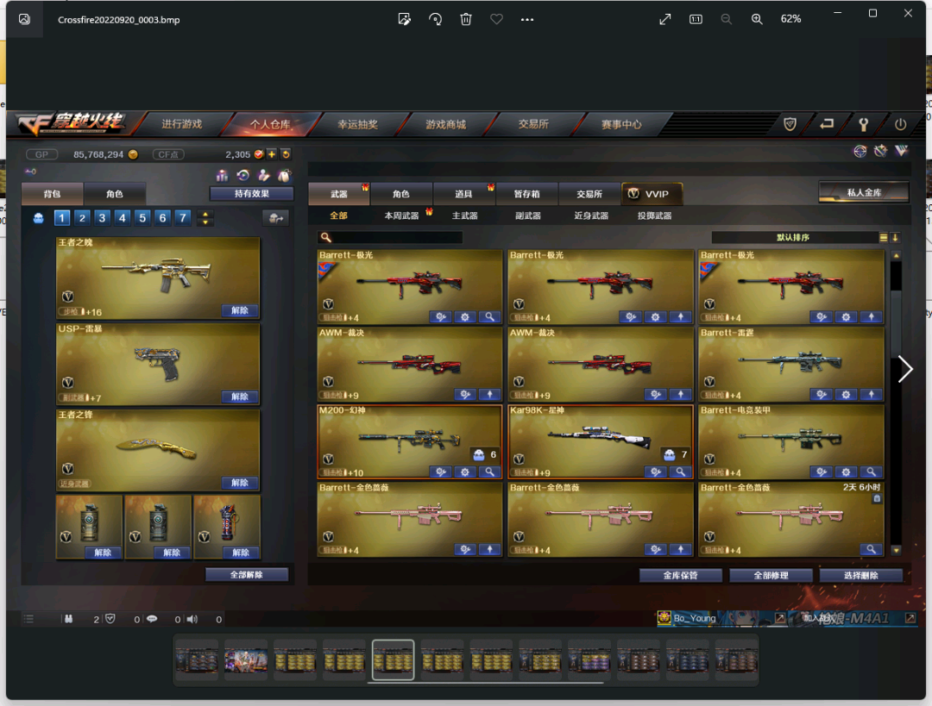Select the 个人仓库 top menu tab
This screenshot has height=706, width=932.
pos(270,124)
